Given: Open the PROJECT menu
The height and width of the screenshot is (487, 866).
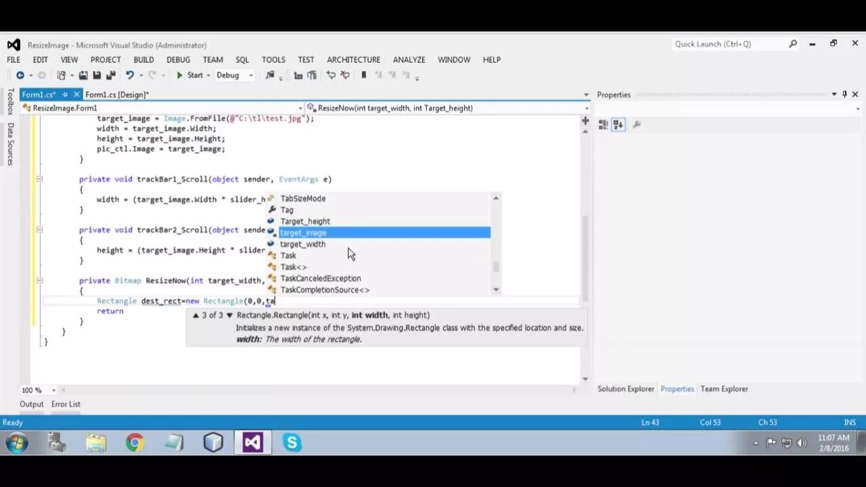Looking at the screenshot, I should pyautogui.click(x=106, y=60).
